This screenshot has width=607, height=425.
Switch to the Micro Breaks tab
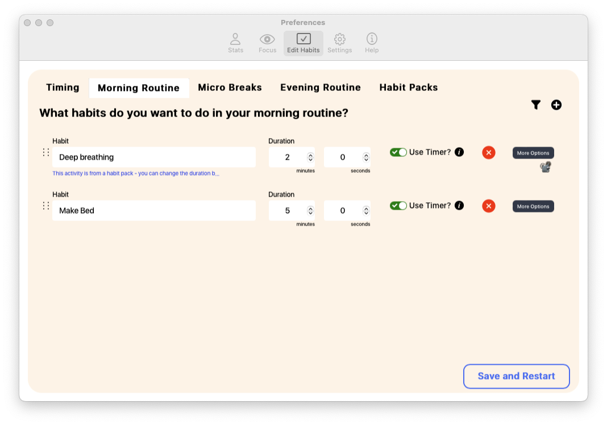230,88
